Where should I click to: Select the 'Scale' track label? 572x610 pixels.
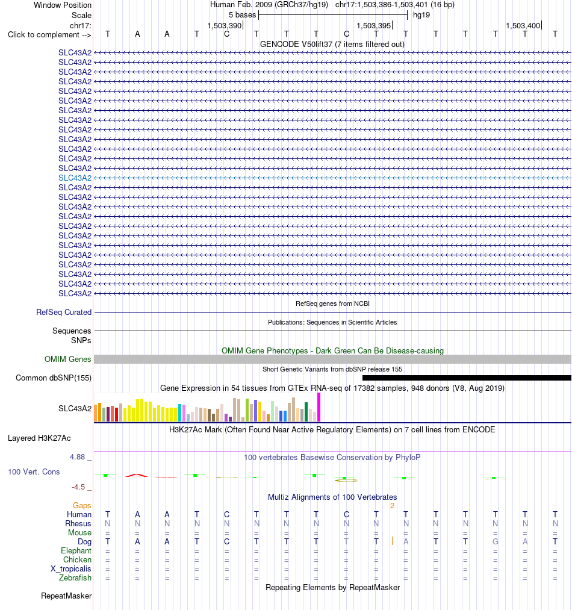[81, 15]
